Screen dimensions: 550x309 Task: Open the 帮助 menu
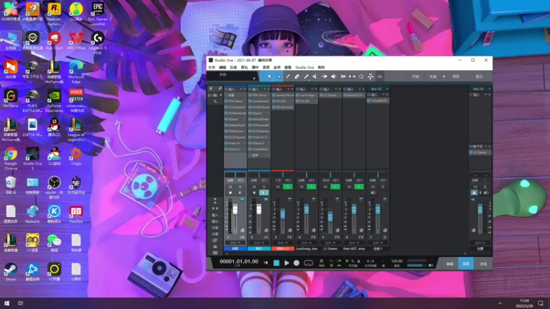pos(321,67)
